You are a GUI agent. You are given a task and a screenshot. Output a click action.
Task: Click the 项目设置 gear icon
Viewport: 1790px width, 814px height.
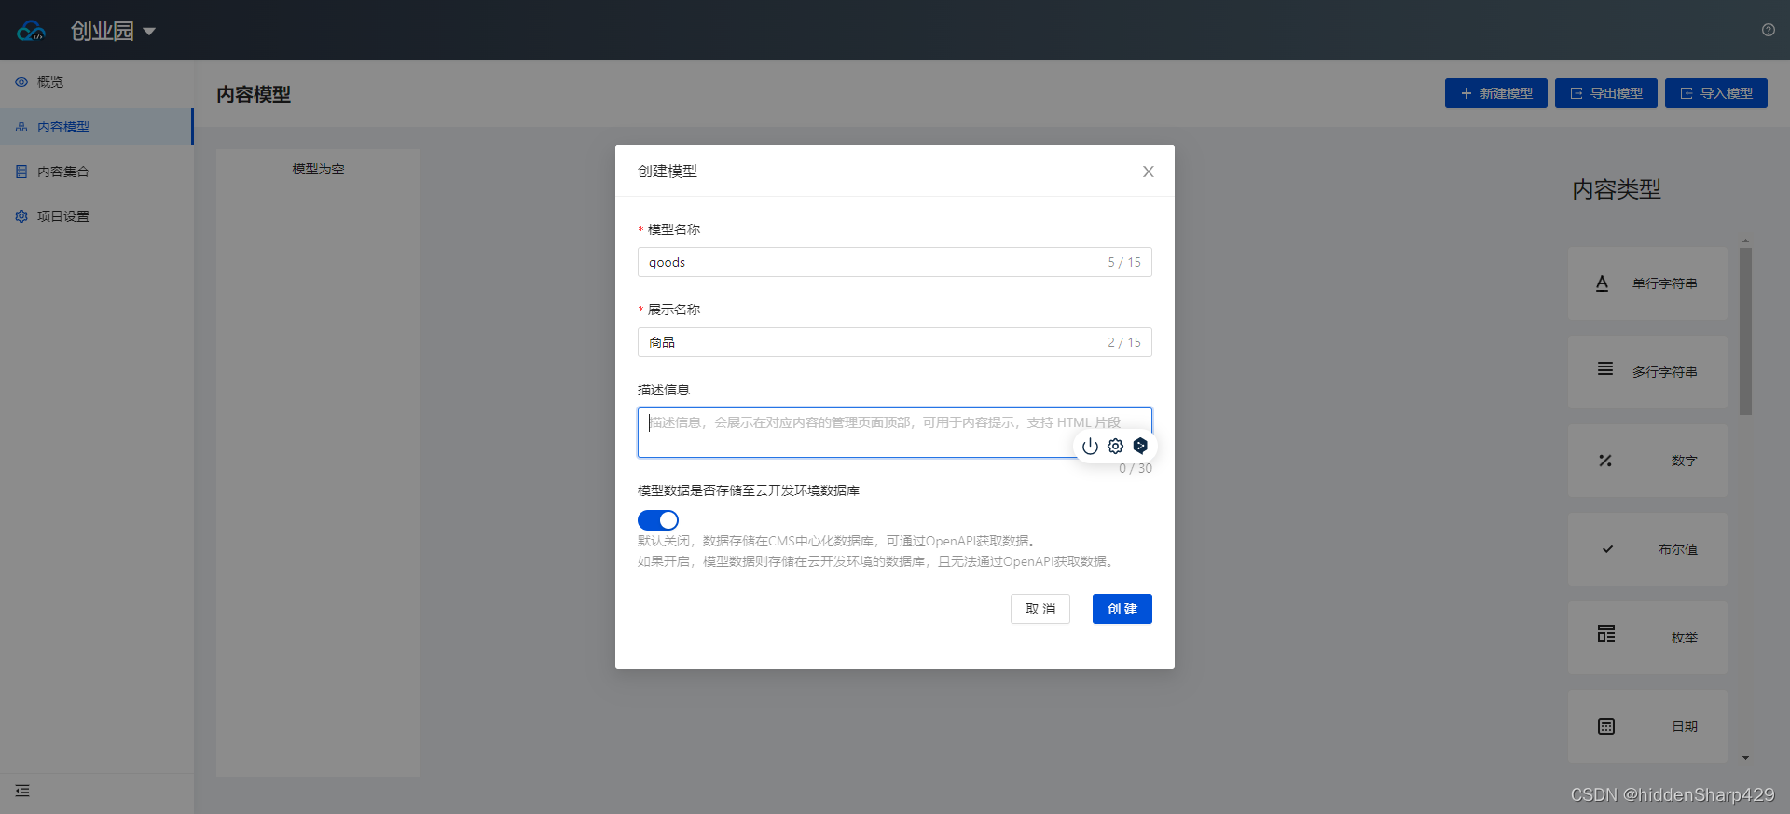(21, 216)
